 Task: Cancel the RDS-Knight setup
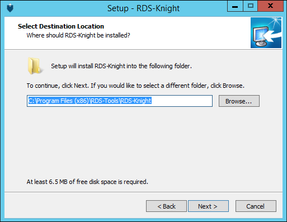coord(256,206)
